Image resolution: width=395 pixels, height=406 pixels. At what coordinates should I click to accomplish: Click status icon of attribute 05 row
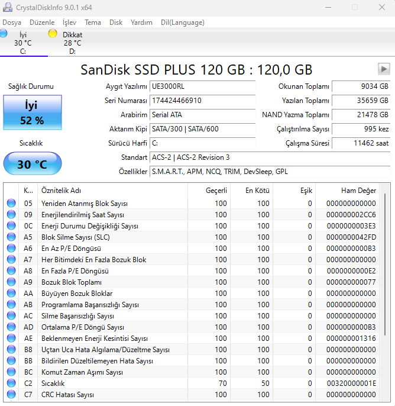tap(11, 203)
